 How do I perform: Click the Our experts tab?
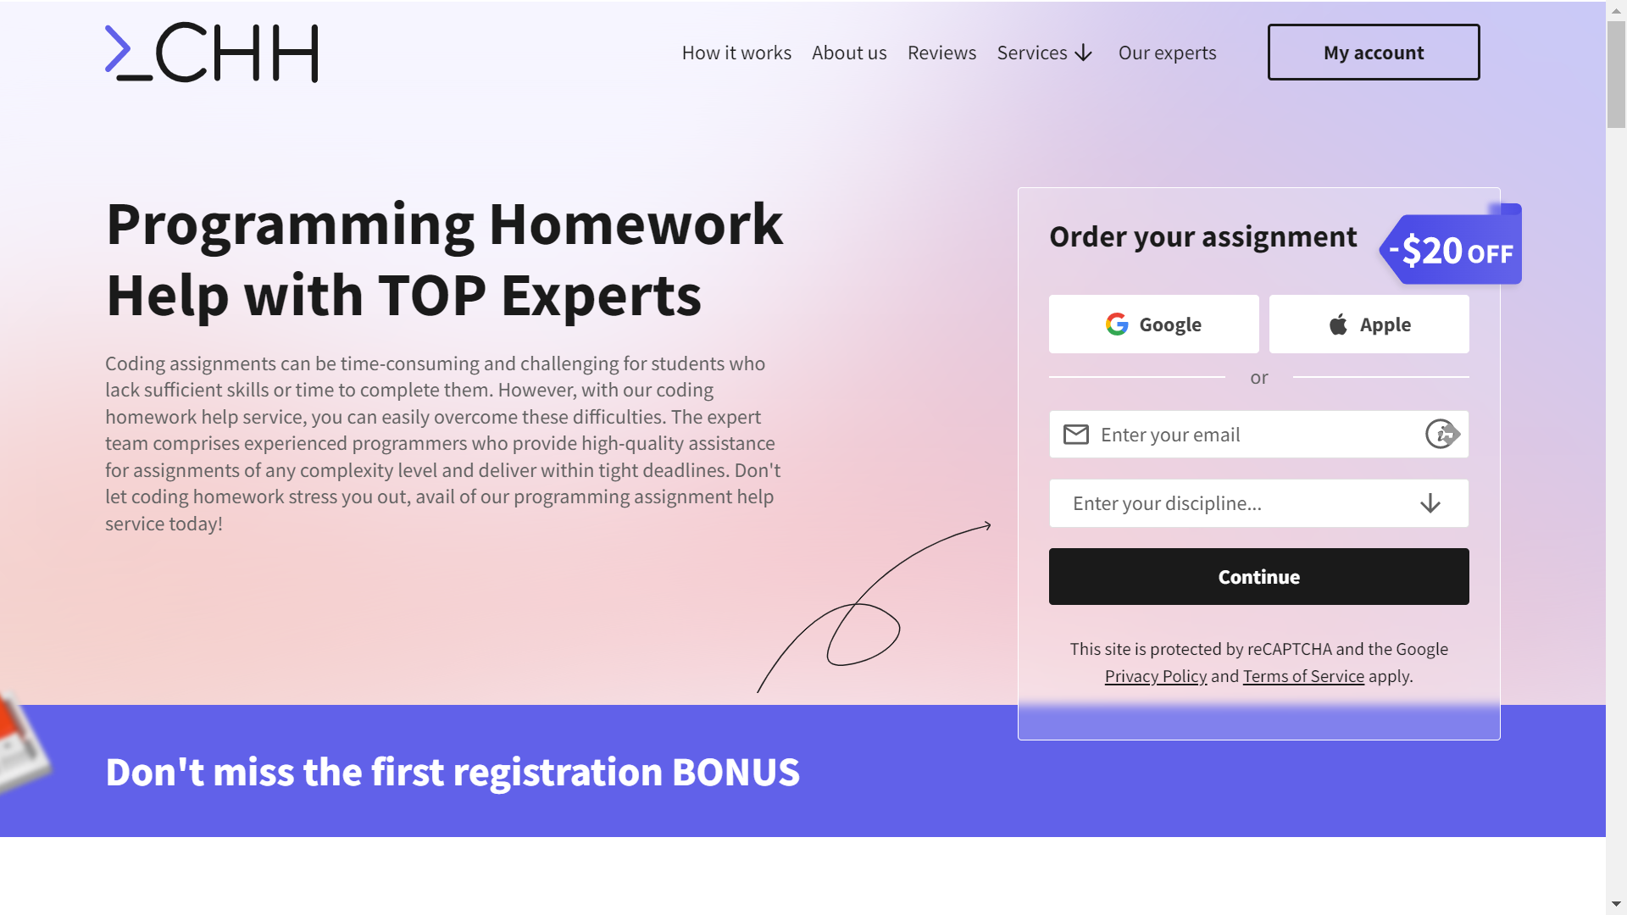1168,52
